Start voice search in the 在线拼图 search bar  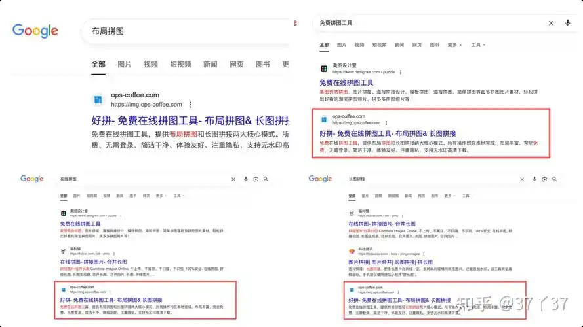[x=246, y=179]
